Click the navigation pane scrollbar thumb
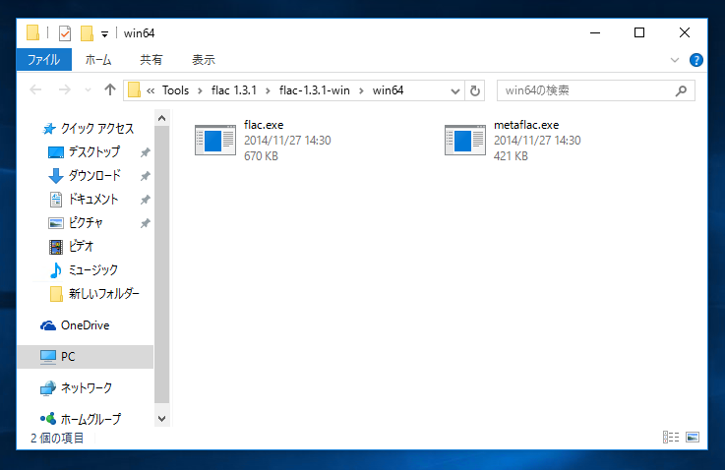Screen dimensions: 725x470 162,264
